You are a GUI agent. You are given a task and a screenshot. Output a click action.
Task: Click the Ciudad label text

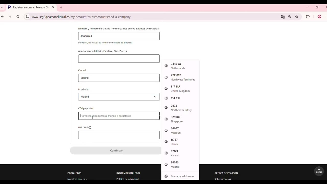(x=82, y=70)
